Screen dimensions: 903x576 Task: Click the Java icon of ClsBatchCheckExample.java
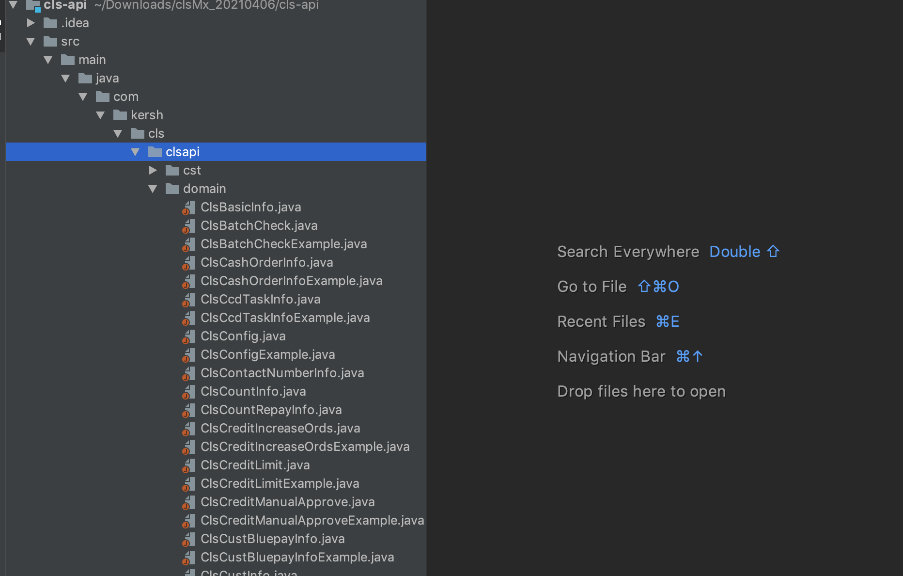[188, 244]
